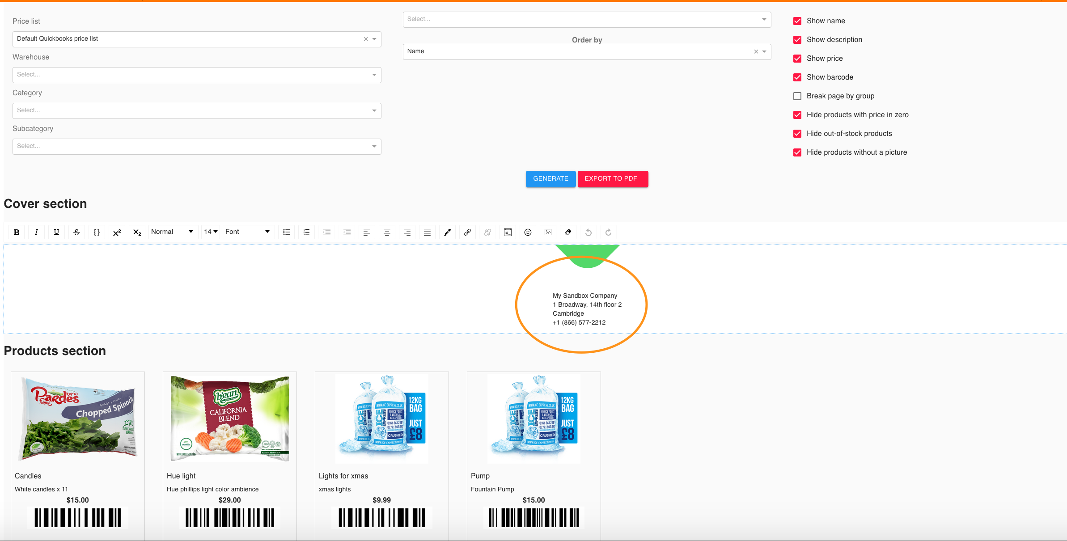Open the Font family menu
Screen dimensions: 1067x541
(x=248, y=232)
